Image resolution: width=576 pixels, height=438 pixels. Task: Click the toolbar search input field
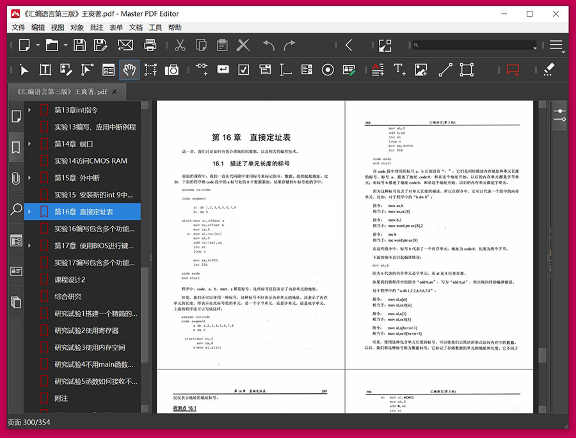474,45
